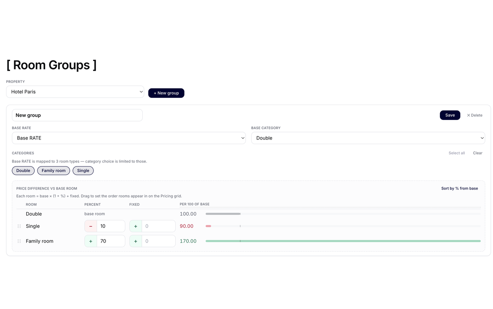Click the Double base room price bar
Screen dimensions: 493x309
343,214
